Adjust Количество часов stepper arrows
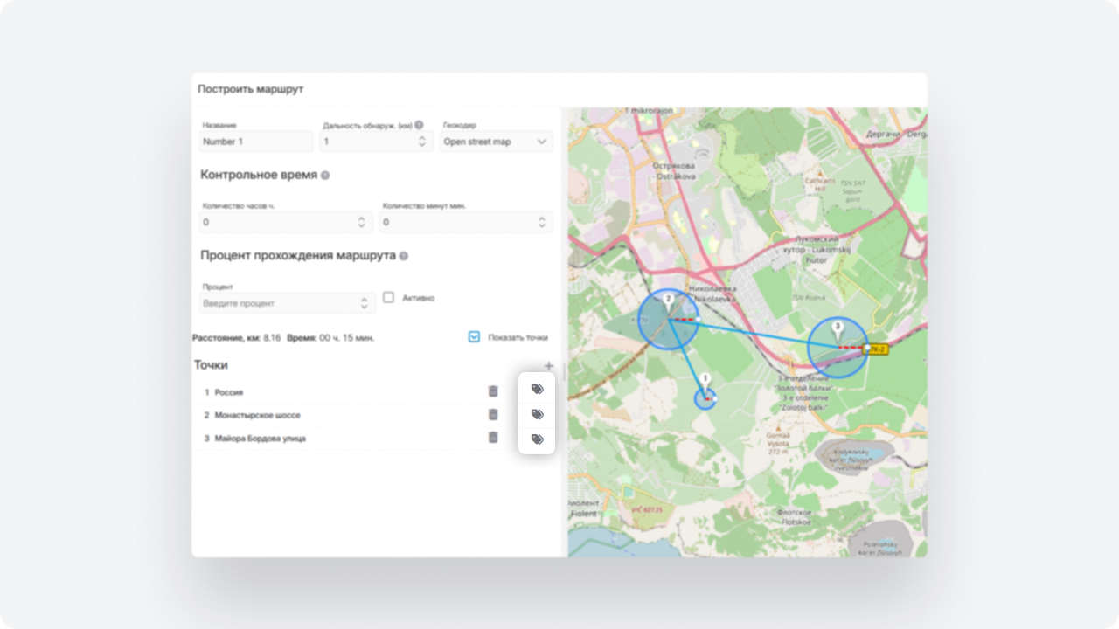Image resolution: width=1119 pixels, height=629 pixels. (x=362, y=223)
